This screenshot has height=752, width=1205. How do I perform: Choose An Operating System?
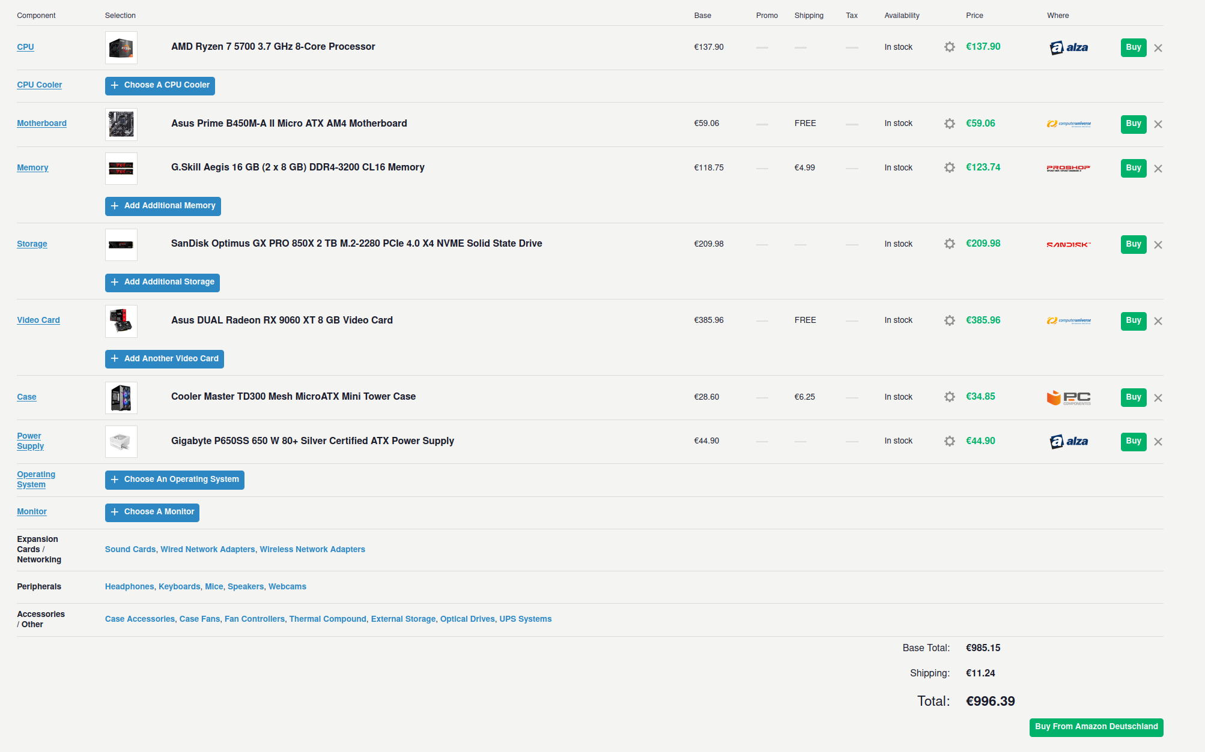(175, 480)
